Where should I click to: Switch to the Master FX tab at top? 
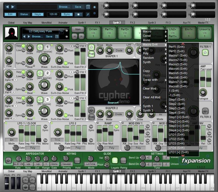coord(203,23)
